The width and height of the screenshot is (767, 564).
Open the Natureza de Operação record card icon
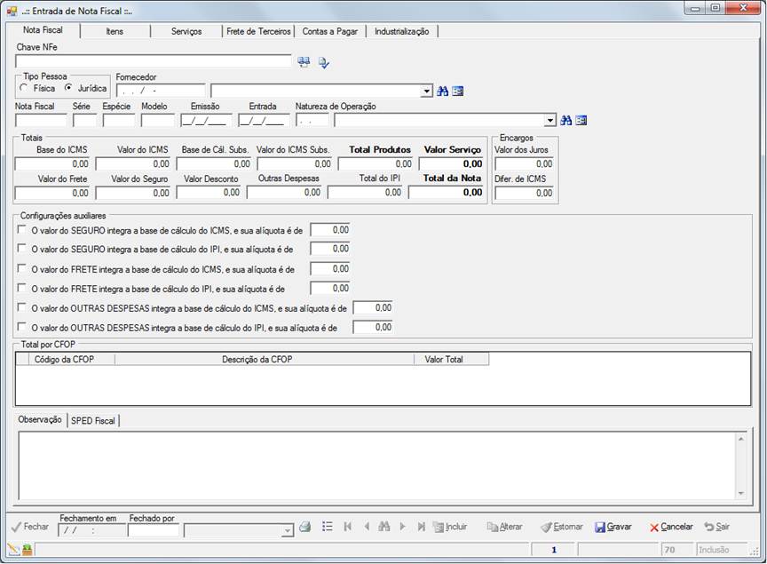pos(581,121)
